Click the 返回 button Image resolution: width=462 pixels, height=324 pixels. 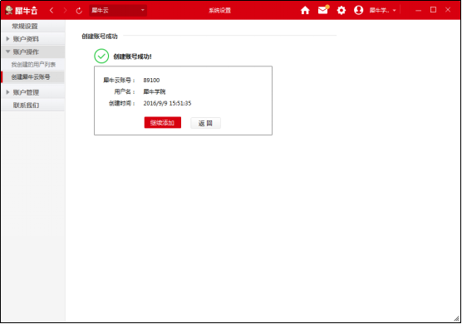coord(206,123)
